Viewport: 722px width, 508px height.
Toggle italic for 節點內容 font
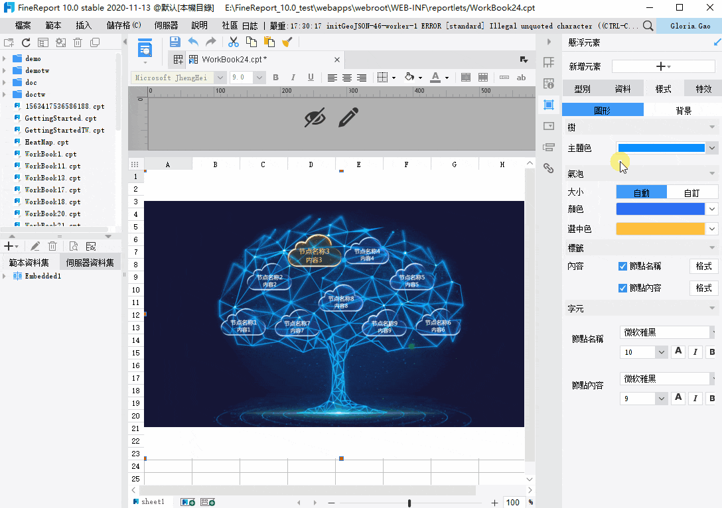(x=695, y=399)
